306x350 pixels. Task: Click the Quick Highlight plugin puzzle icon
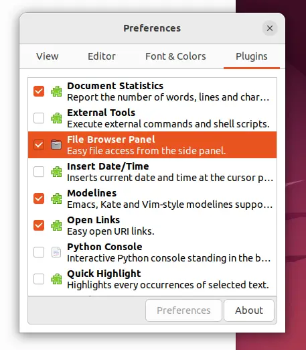56,279
